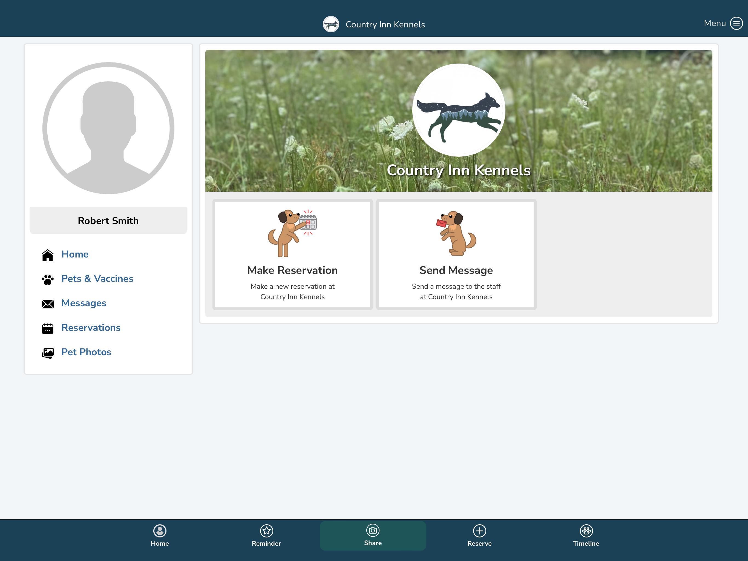Image resolution: width=748 pixels, height=561 pixels.
Task: Switch to the Reminder tab label
Action: point(266,543)
